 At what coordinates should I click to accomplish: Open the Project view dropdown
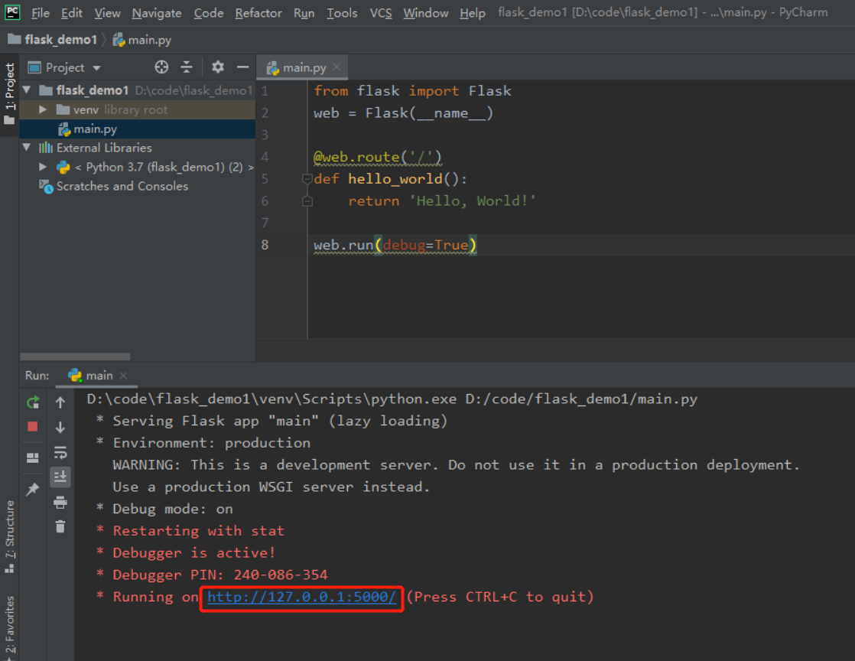point(64,67)
